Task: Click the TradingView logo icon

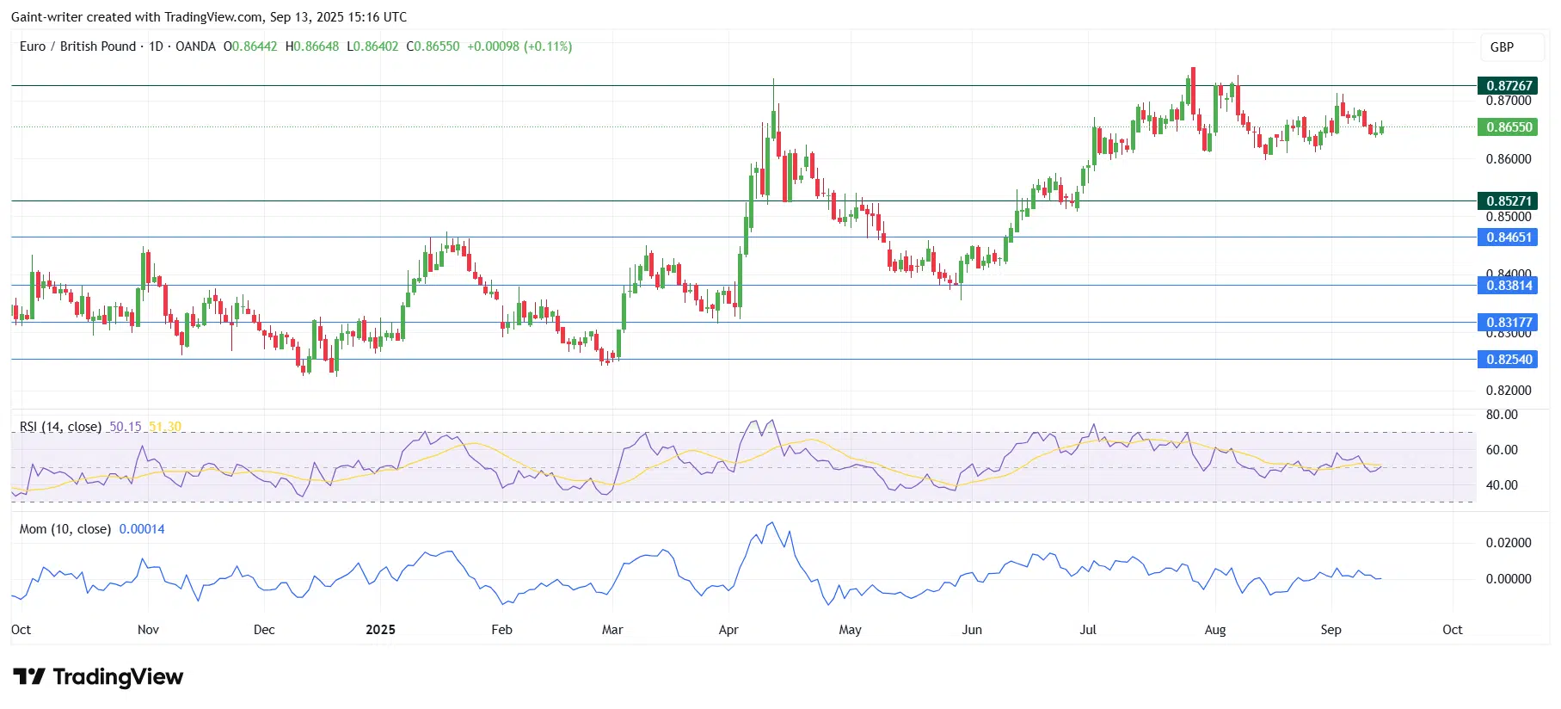Action: [28, 677]
